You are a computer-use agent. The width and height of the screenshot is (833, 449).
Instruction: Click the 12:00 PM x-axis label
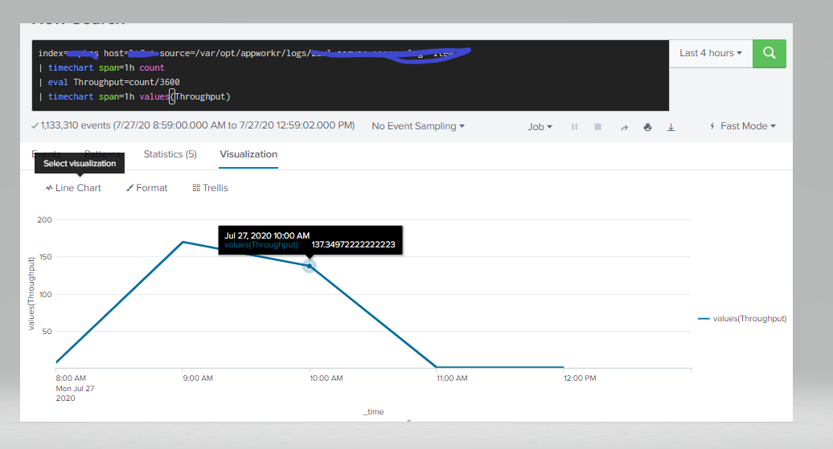coord(581,378)
